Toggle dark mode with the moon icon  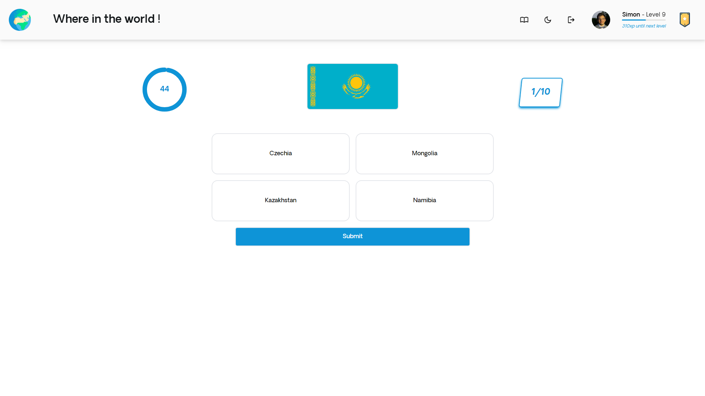[x=547, y=20]
